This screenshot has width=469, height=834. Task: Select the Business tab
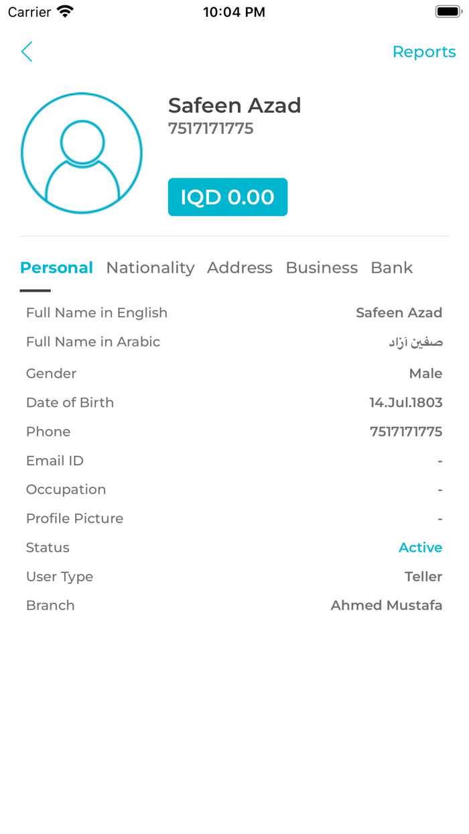(x=321, y=267)
